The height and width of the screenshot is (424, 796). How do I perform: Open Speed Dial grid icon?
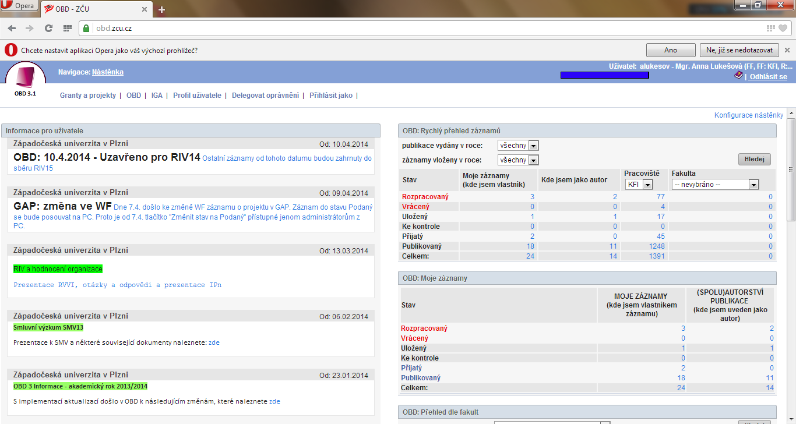pyautogui.click(x=68, y=28)
